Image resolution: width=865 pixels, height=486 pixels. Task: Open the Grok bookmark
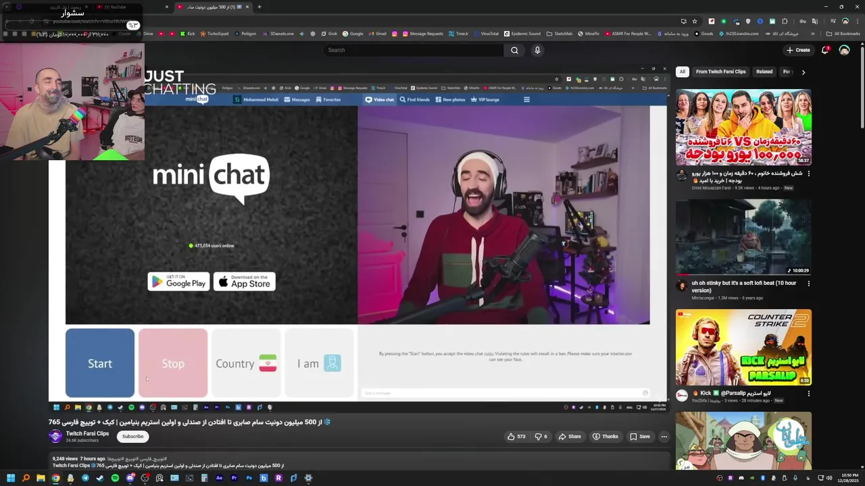click(x=329, y=33)
